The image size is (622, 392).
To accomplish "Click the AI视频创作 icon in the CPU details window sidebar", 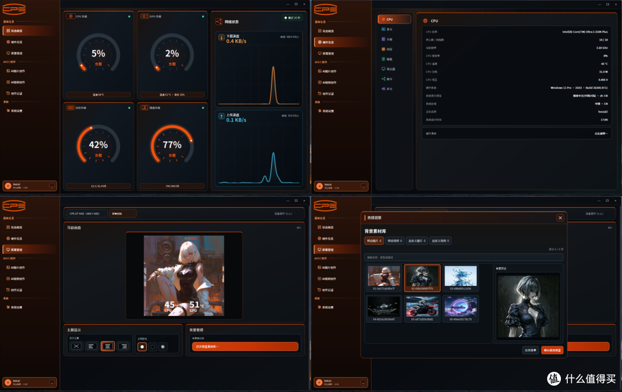I will point(319,82).
